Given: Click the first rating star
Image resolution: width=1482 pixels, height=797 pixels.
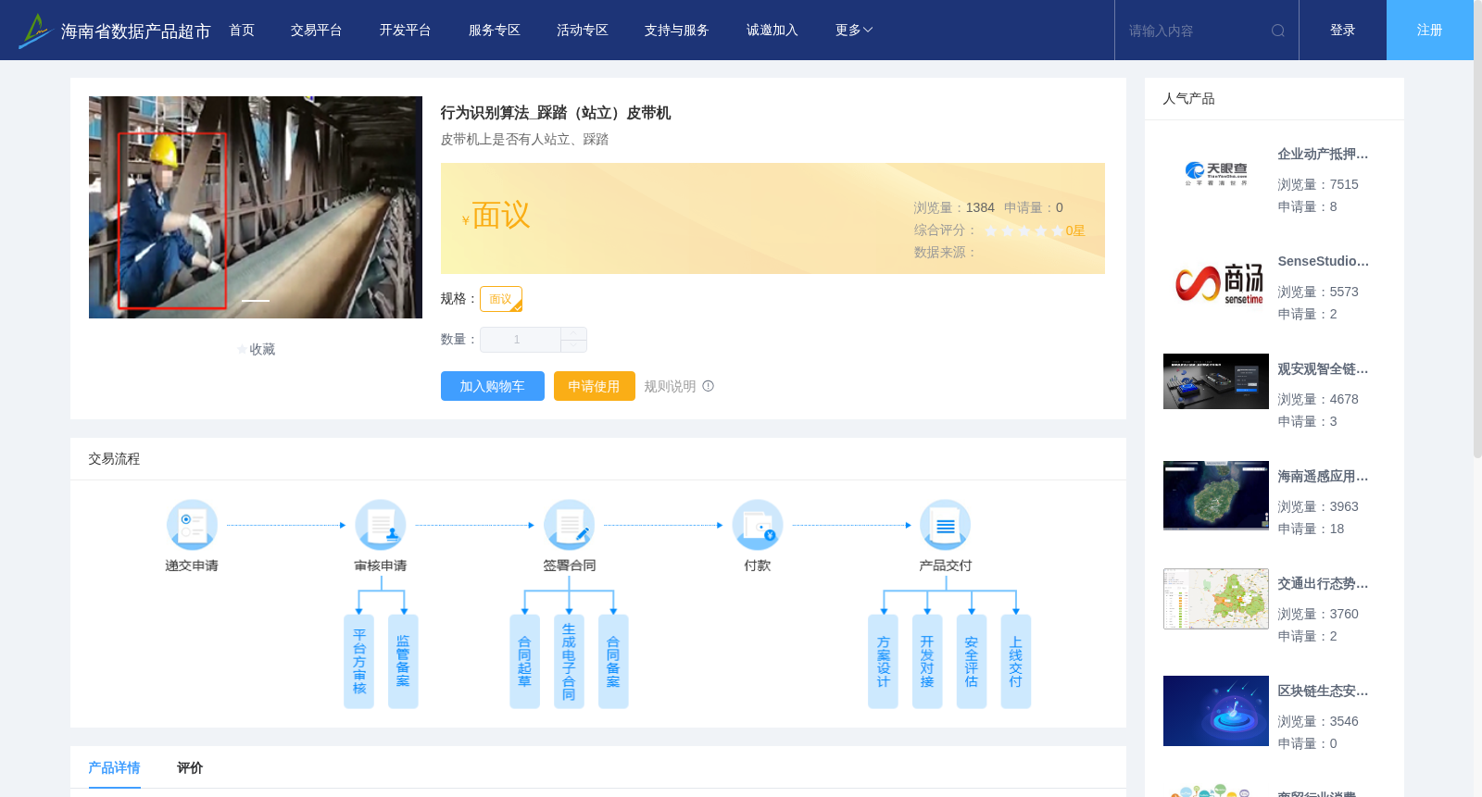Looking at the screenshot, I should [x=991, y=230].
